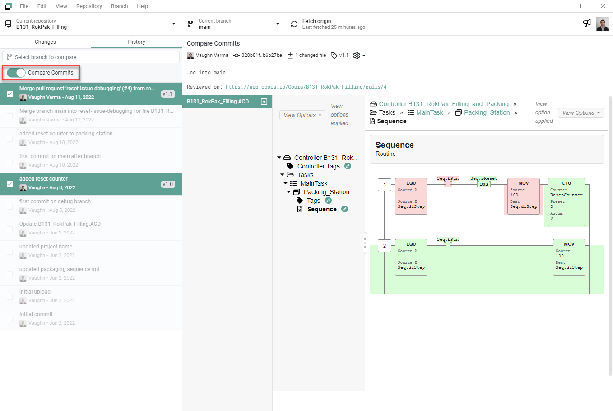The width and height of the screenshot is (613, 411).
Task: Collapse the Packing_Station tree node
Action: pos(288,191)
